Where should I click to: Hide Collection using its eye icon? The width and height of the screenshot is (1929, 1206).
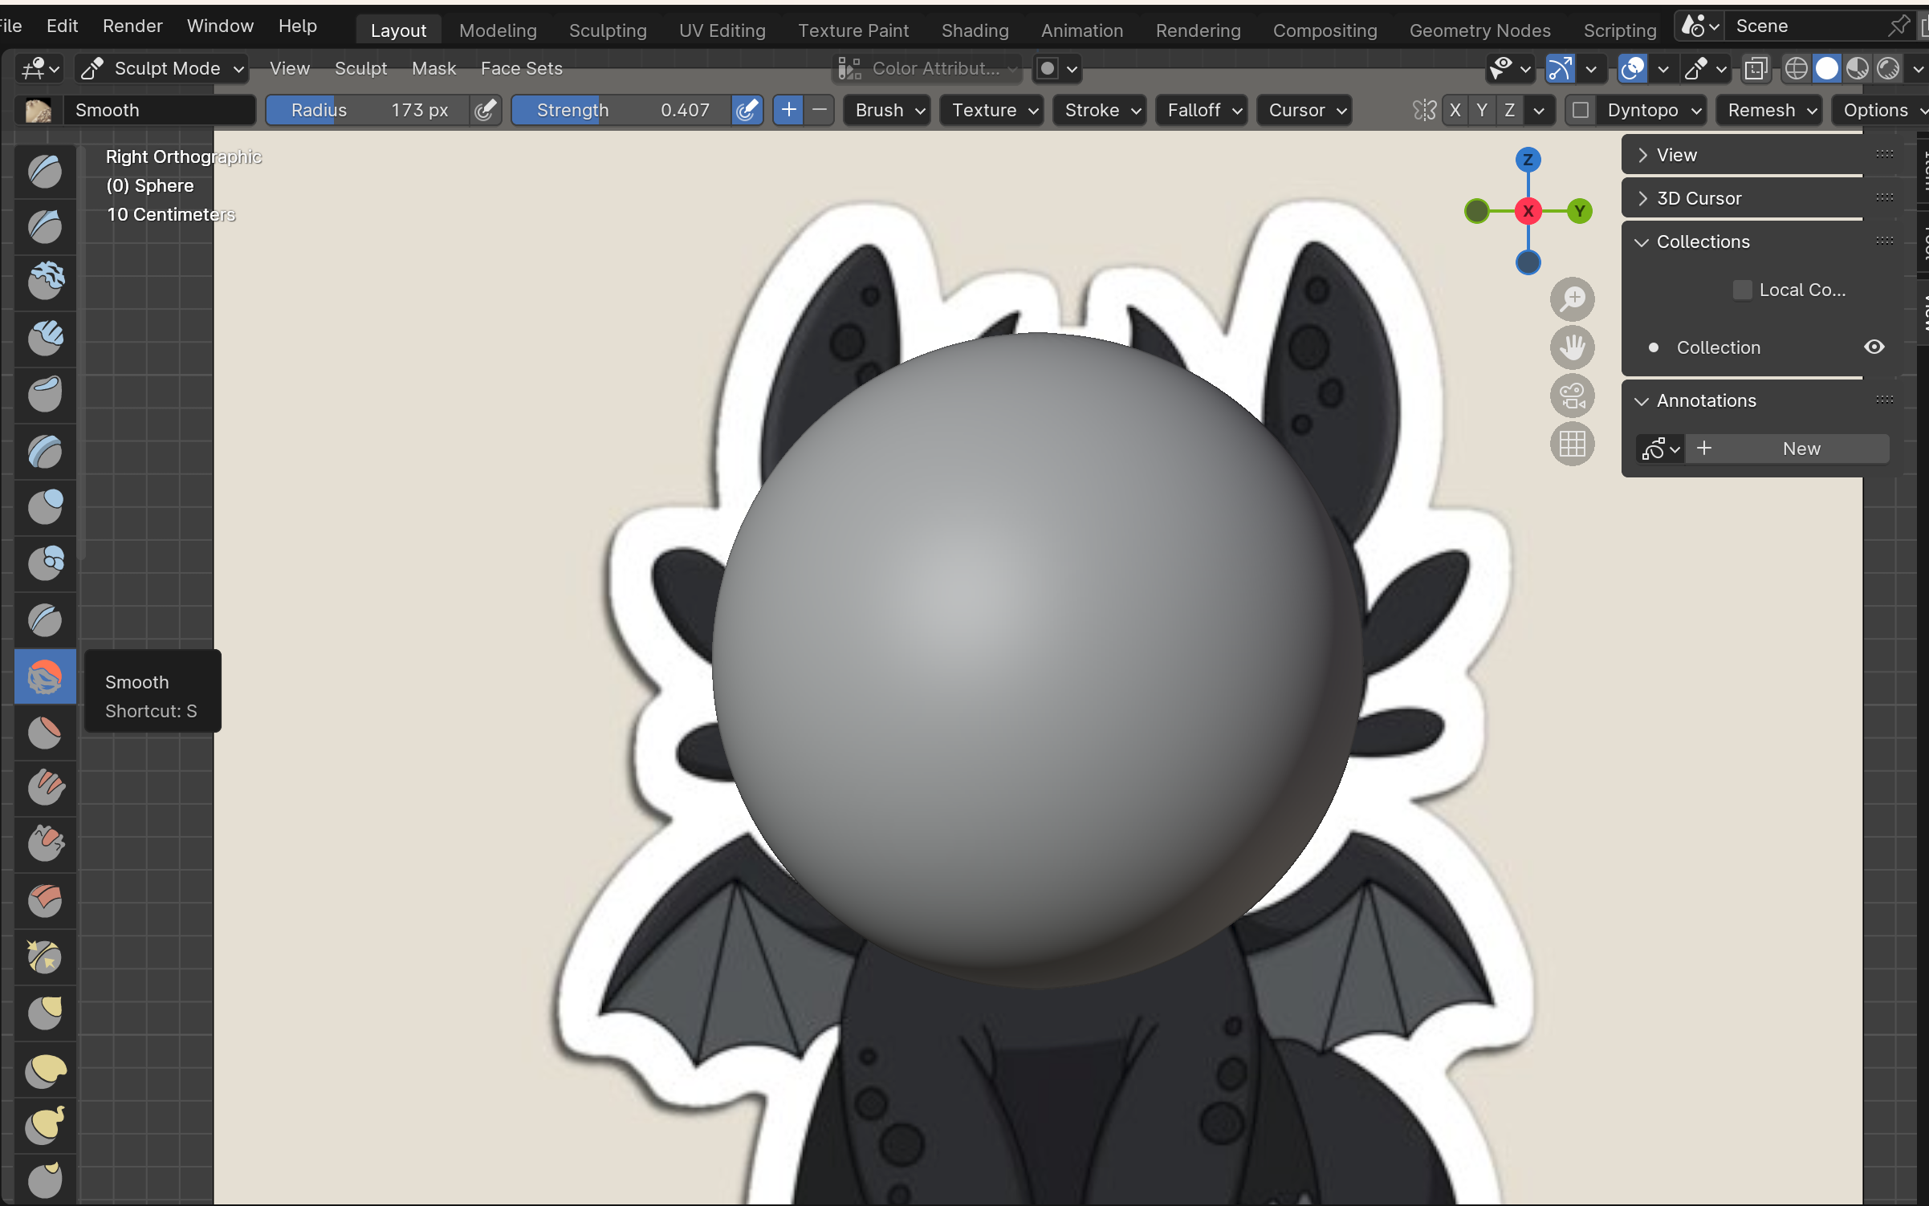click(1874, 347)
